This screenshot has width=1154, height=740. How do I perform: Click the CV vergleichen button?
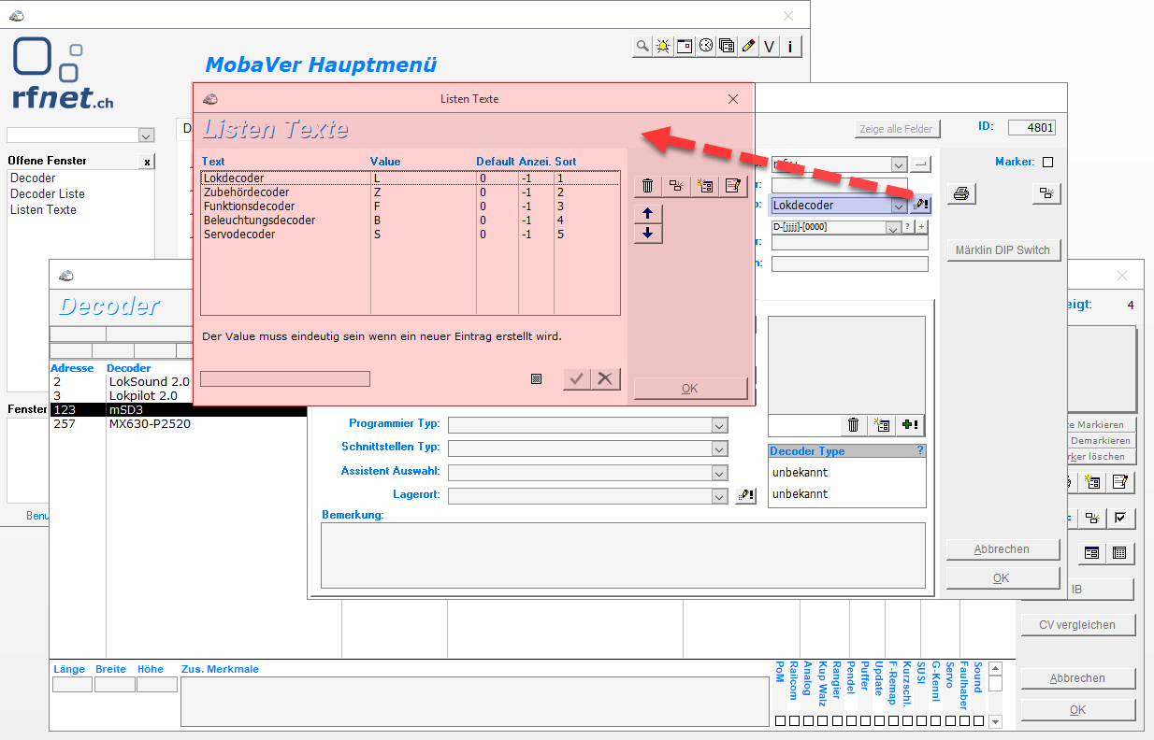pos(1077,624)
